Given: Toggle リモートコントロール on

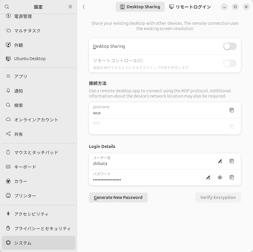Looking at the screenshot, I should click(230, 63).
